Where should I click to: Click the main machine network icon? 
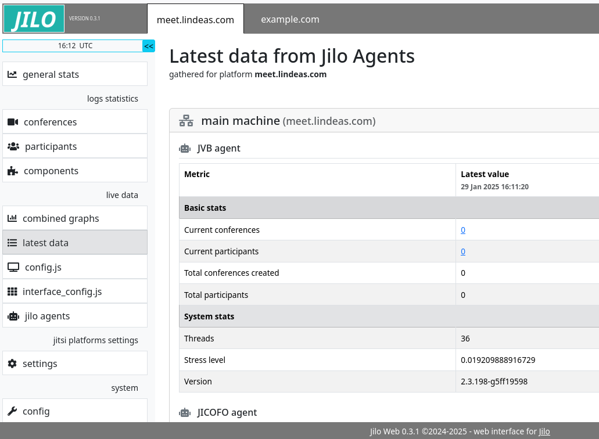[186, 121]
